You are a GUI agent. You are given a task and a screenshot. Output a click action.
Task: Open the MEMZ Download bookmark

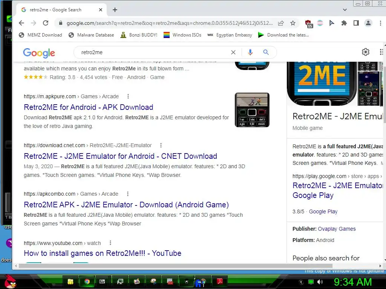click(40, 35)
